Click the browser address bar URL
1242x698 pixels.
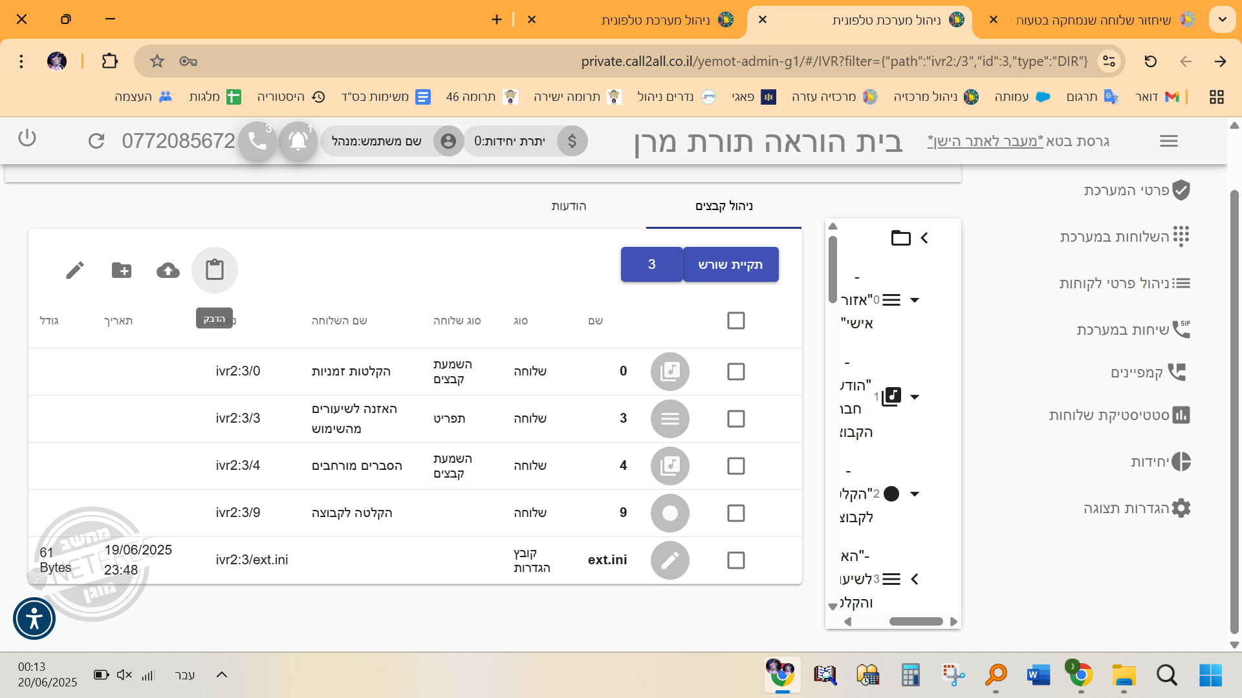[x=834, y=61]
